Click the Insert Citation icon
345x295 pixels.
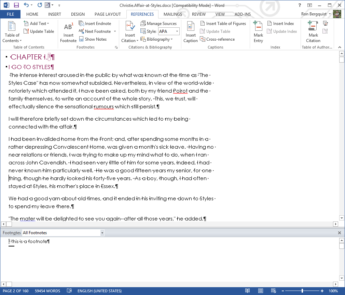click(x=130, y=27)
